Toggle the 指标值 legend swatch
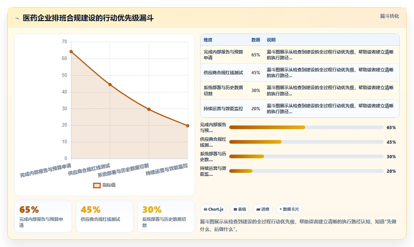 97,185
